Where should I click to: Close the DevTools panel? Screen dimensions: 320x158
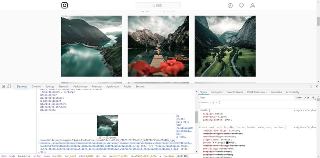pos(316,86)
